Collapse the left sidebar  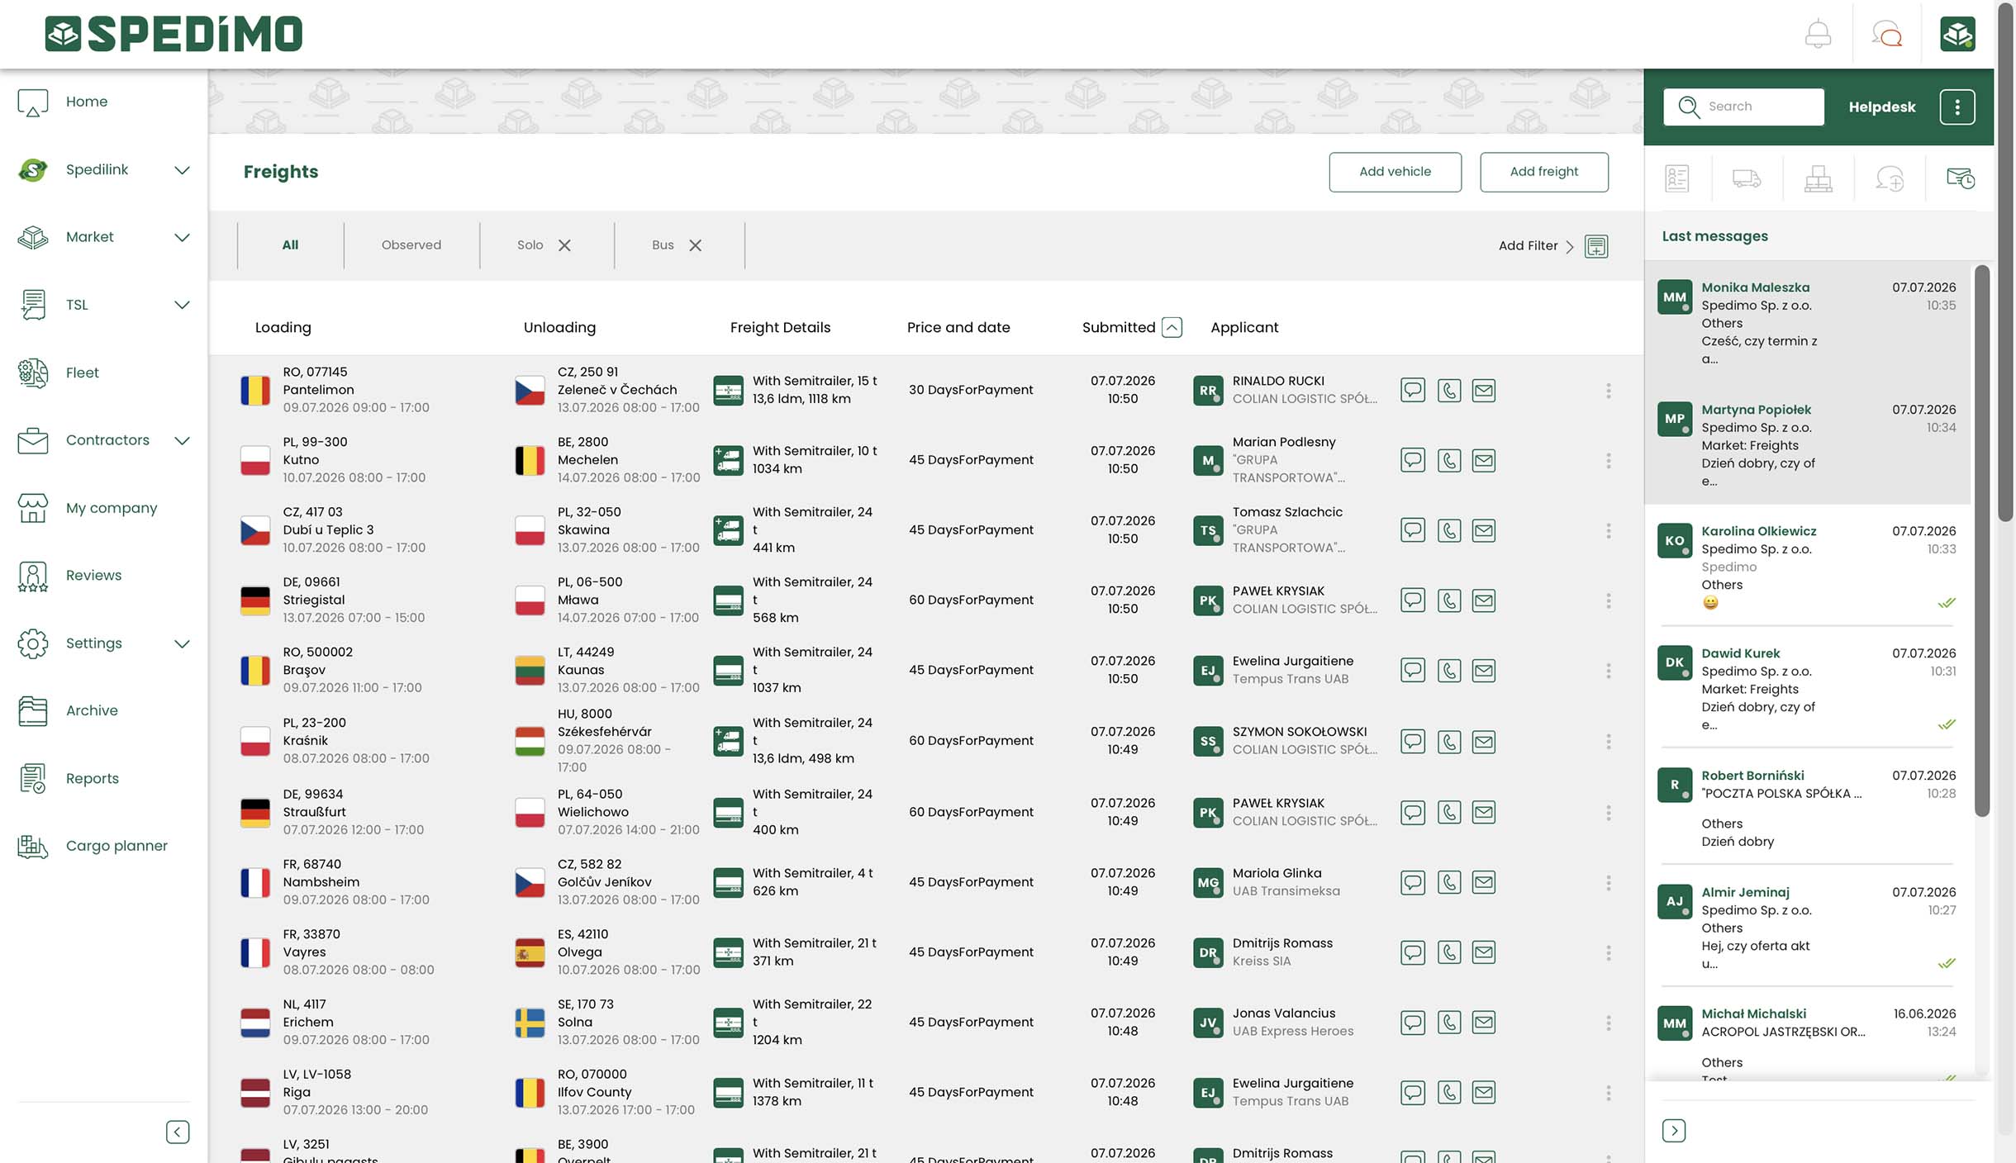coord(178,1132)
